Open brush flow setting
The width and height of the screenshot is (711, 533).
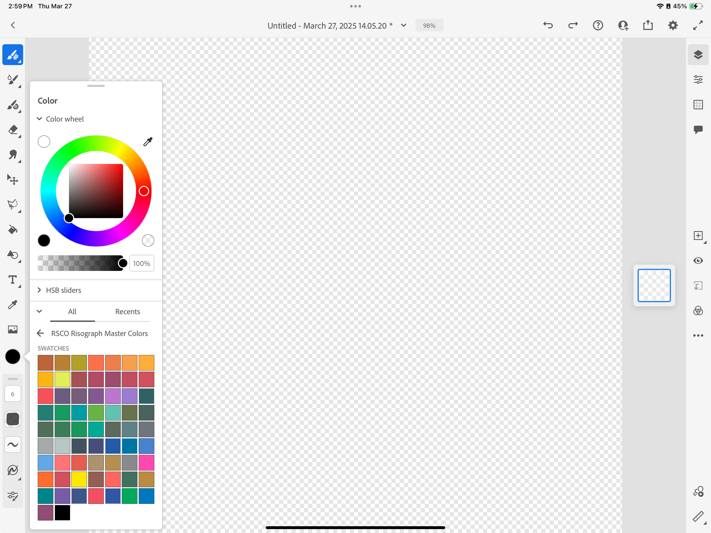tap(13, 419)
